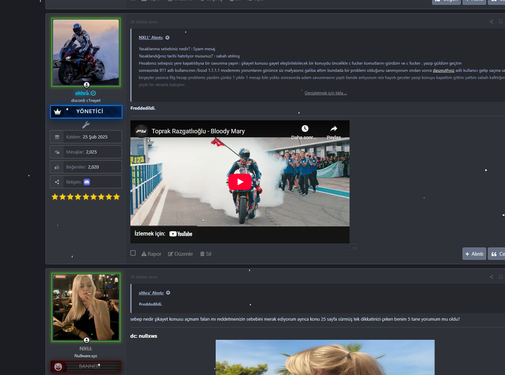Click the '+ Alıntı' multi-quote button
Image resolution: width=505 pixels, height=375 pixels.
coord(474,254)
